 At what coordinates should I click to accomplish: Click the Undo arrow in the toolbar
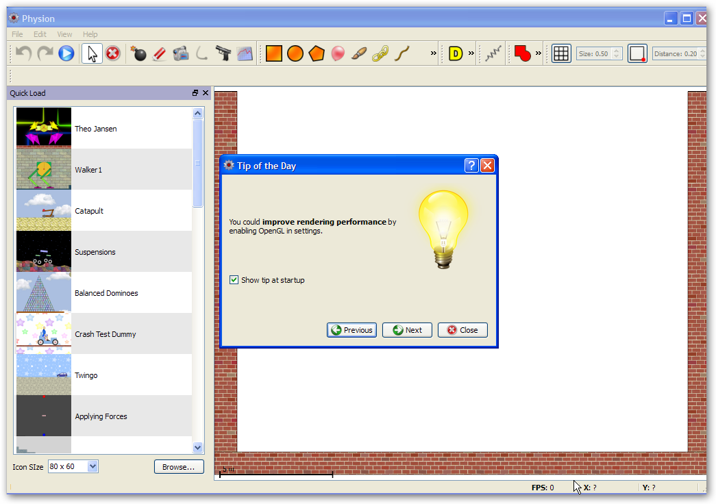pyautogui.click(x=23, y=53)
